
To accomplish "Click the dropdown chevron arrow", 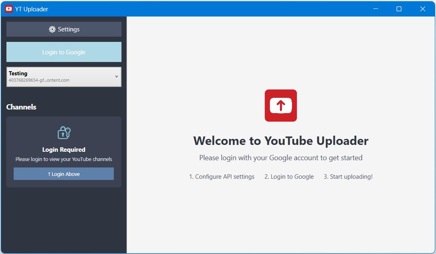I will [x=117, y=76].
